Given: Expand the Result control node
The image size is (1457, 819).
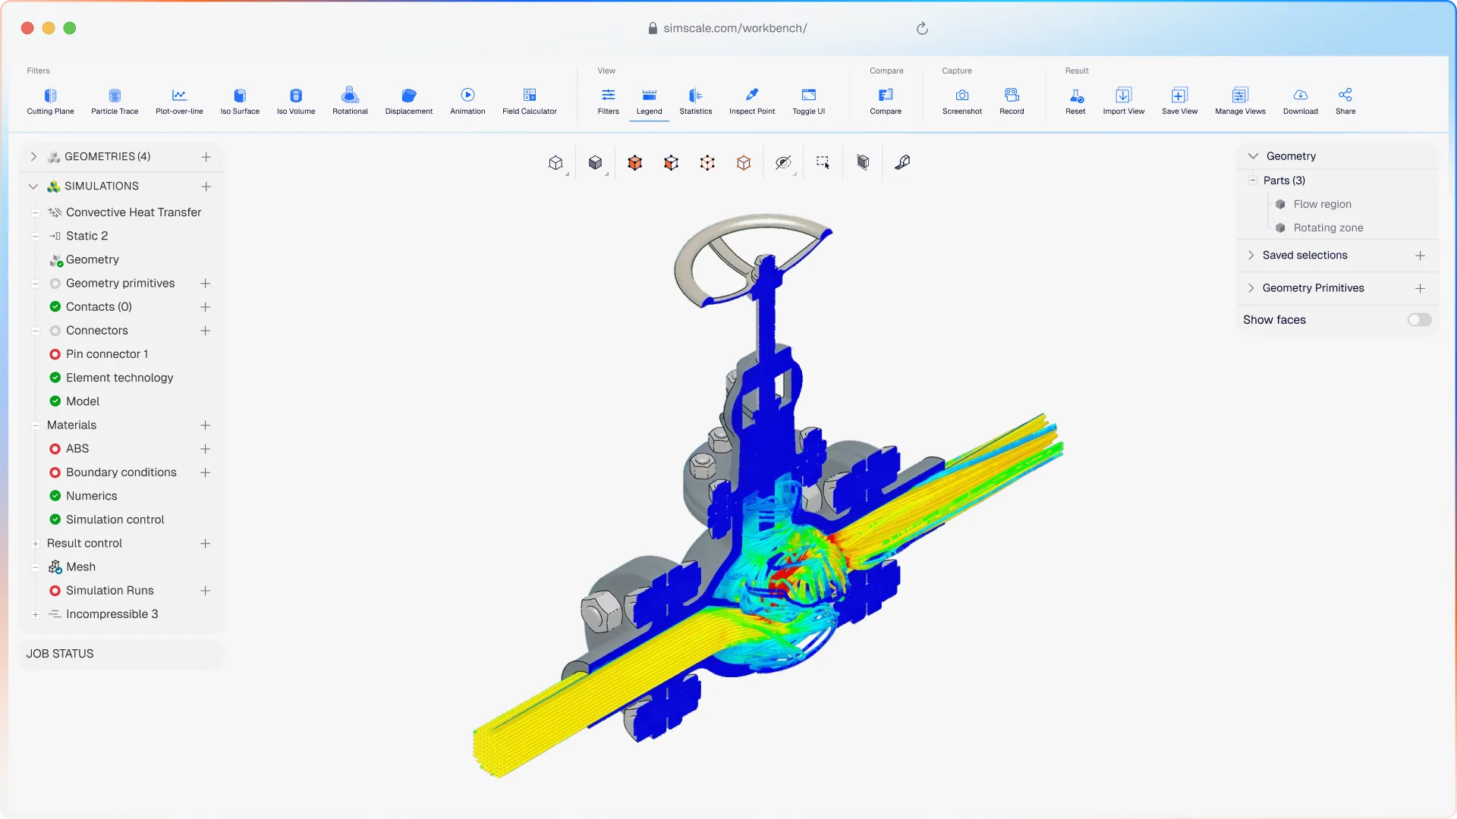Looking at the screenshot, I should [36, 544].
